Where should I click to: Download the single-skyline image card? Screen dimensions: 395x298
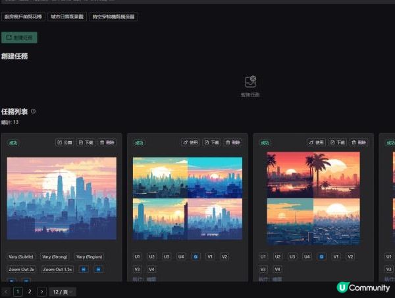point(86,142)
